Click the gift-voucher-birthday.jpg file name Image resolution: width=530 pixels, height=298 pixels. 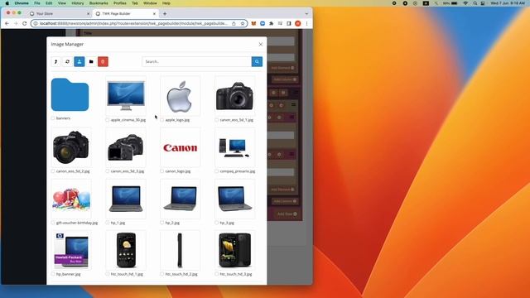coord(77,223)
